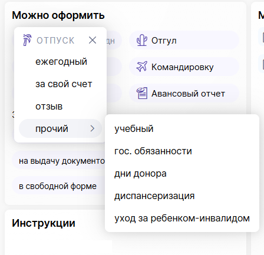Select на выдачу документов request pill
Image resolution: width=264 pixels, height=255 pixels.
pos(59,161)
